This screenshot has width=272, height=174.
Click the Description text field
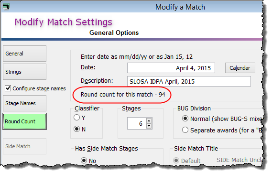click(189, 81)
